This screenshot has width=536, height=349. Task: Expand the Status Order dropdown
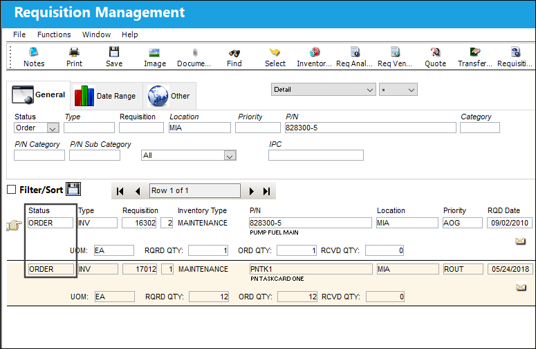(53, 128)
